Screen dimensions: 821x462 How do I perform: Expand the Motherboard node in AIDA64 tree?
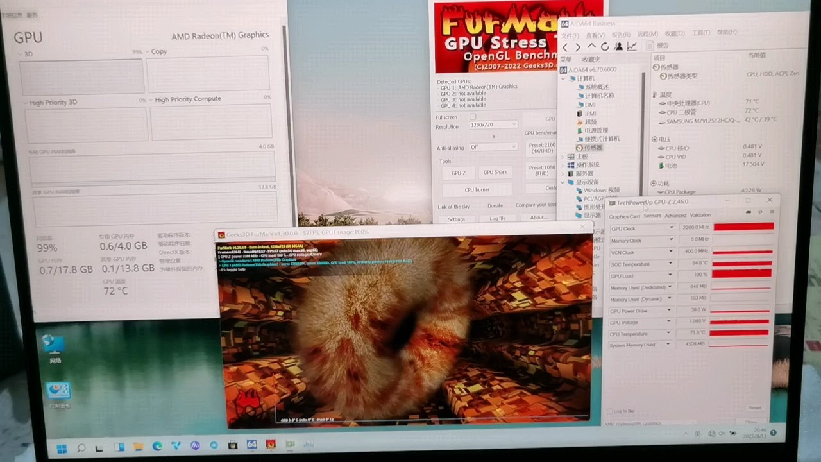(x=563, y=157)
